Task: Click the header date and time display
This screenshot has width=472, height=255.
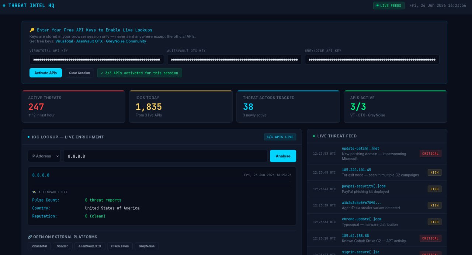Action: 438,6
